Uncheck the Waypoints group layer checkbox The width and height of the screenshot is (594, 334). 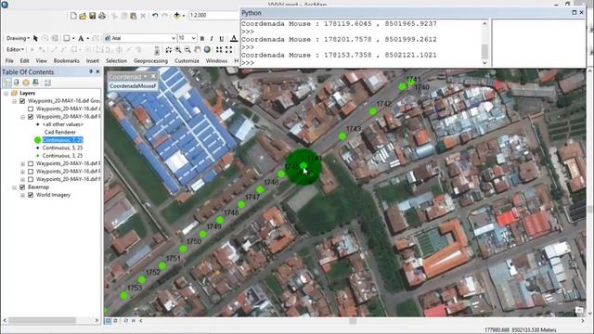click(x=22, y=101)
